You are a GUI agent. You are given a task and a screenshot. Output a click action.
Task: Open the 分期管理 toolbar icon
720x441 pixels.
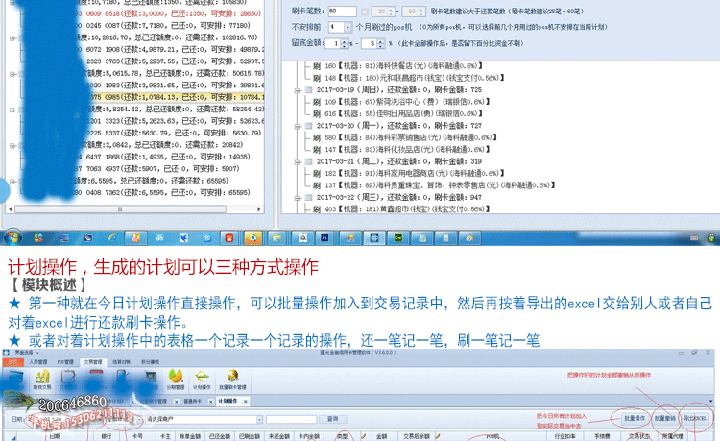point(176,380)
